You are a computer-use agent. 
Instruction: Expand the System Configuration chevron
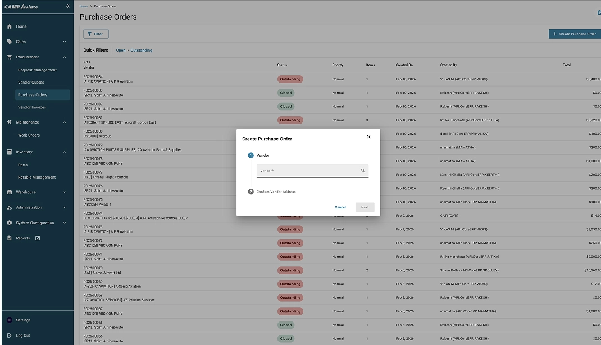(65, 223)
